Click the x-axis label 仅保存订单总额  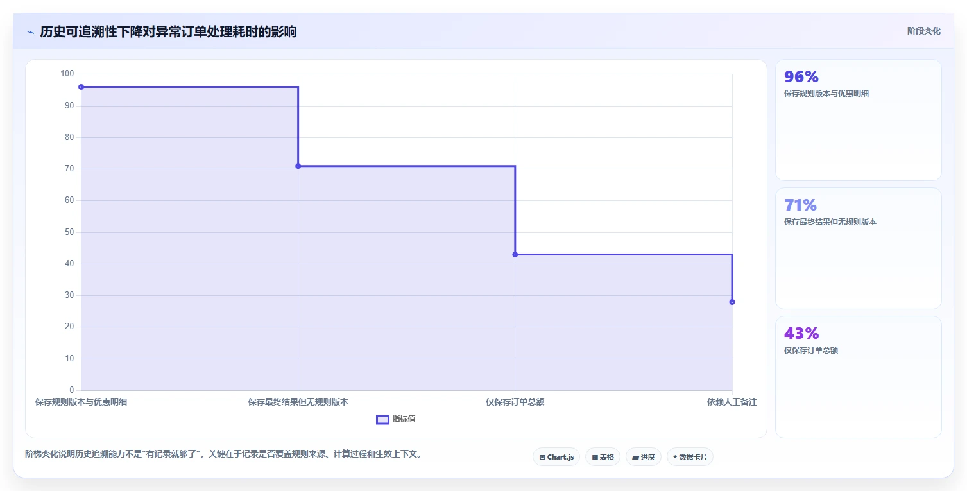pyautogui.click(x=515, y=402)
